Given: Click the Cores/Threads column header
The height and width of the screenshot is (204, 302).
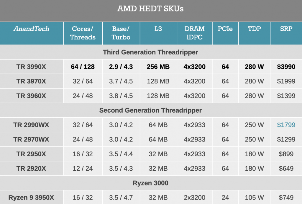Looking at the screenshot, I should click(x=83, y=33).
